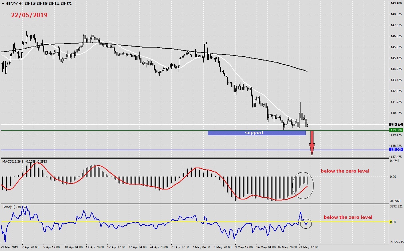Click the blue 138.000 price level tag
This screenshot has height=251, width=404.
pyautogui.click(x=396, y=150)
